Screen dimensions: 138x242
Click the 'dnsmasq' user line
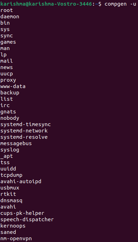11,201
